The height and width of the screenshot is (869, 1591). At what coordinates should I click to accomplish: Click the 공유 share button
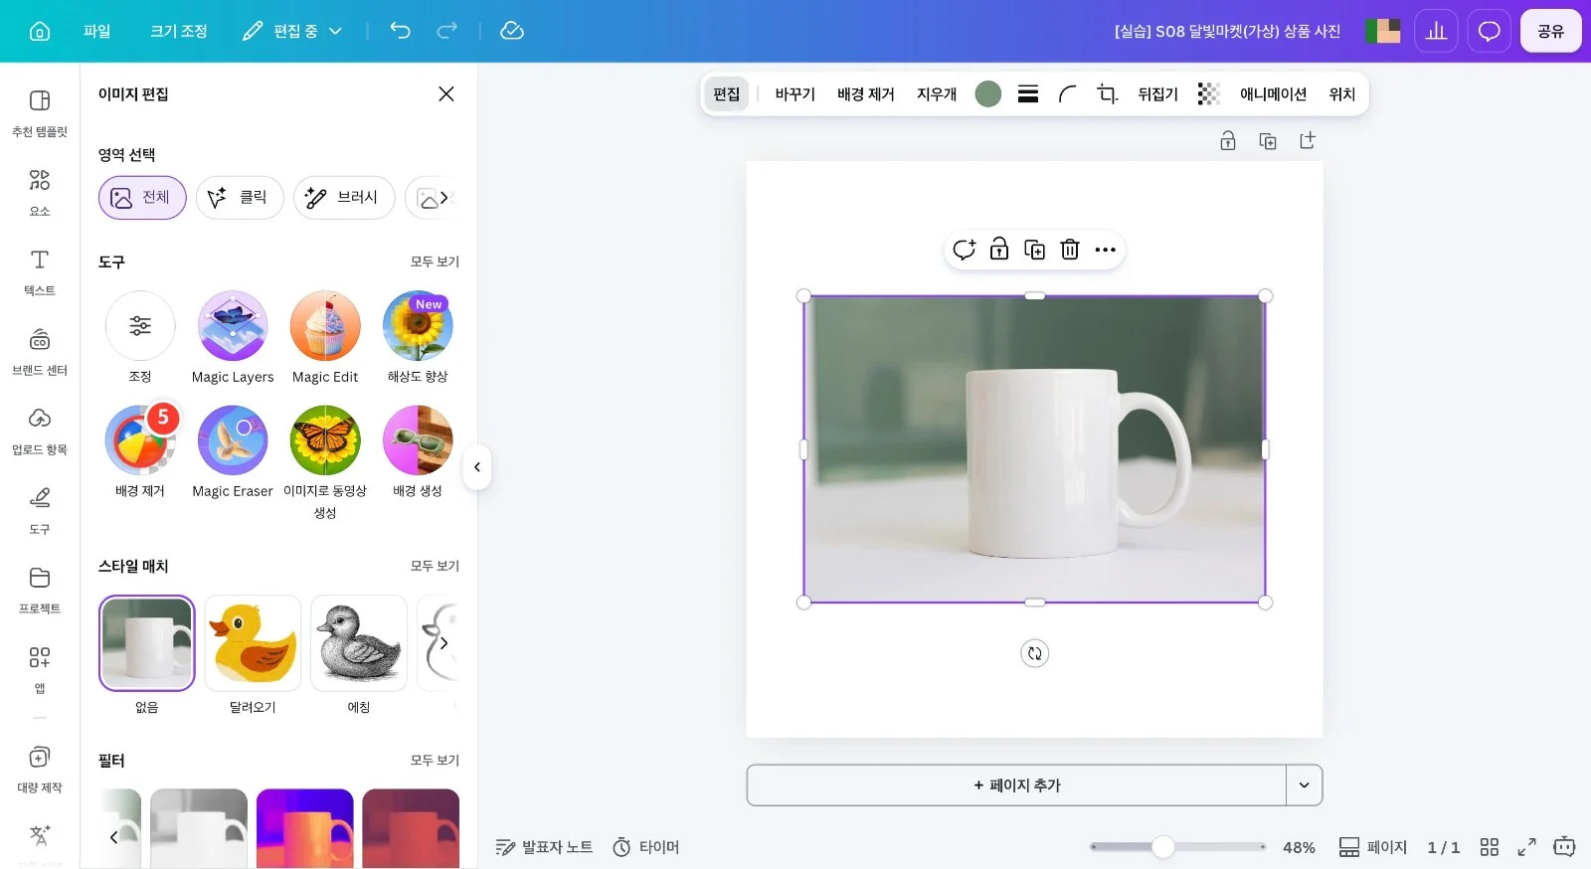1550,31
